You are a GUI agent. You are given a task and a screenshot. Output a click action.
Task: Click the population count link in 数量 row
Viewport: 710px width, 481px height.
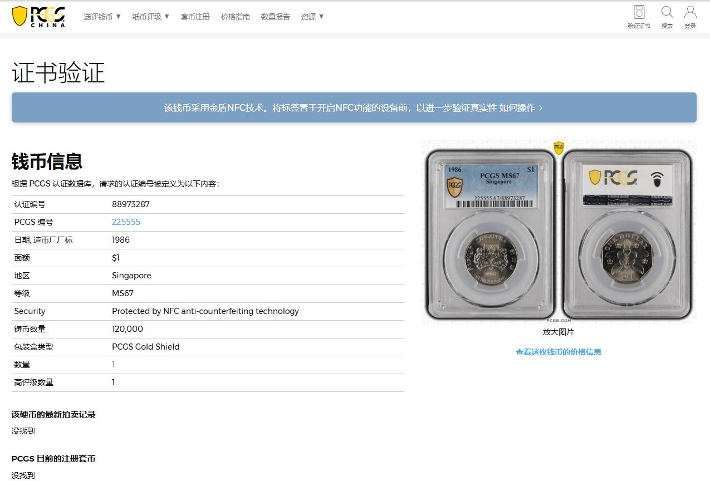[114, 365]
